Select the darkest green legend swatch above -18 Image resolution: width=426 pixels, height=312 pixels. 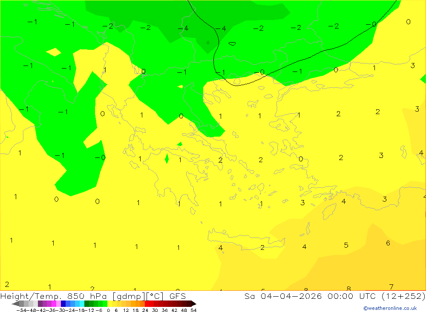(x=86, y=304)
